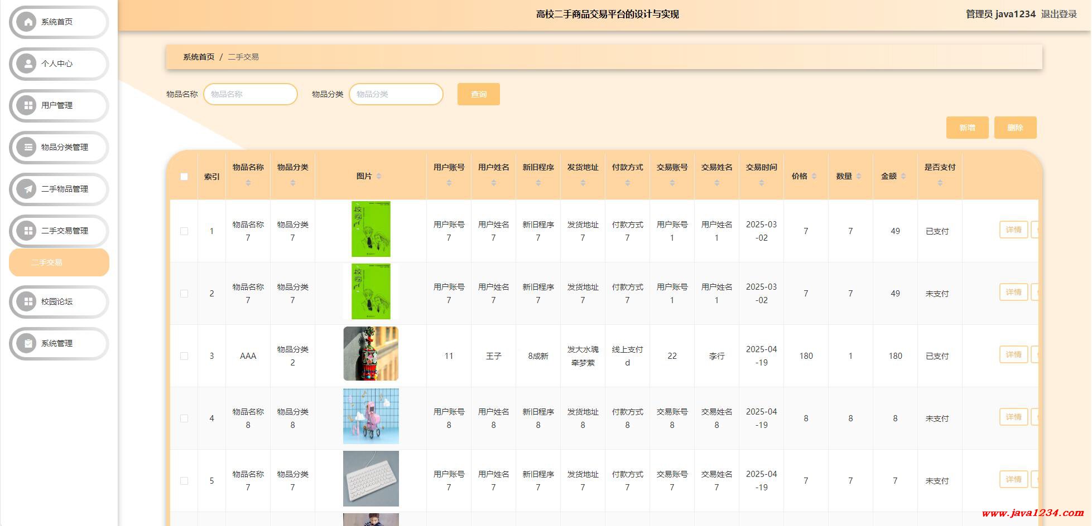
Task: Sort by 物品名称 column arrows
Action: pyautogui.click(x=248, y=183)
